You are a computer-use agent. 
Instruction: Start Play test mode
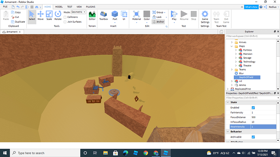[174, 16]
